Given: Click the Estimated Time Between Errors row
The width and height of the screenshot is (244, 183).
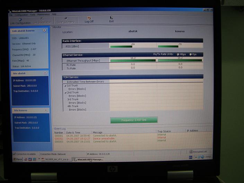Looking at the screenshot, I should (x=133, y=81).
